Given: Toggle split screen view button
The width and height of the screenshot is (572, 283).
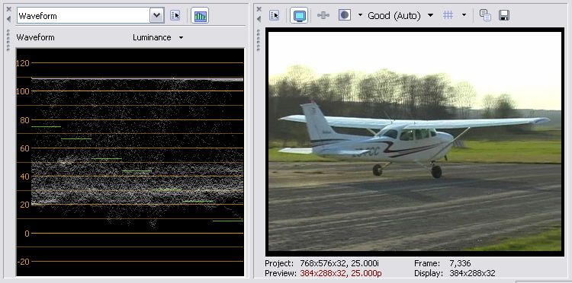Looking at the screenshot, I should point(345,15).
